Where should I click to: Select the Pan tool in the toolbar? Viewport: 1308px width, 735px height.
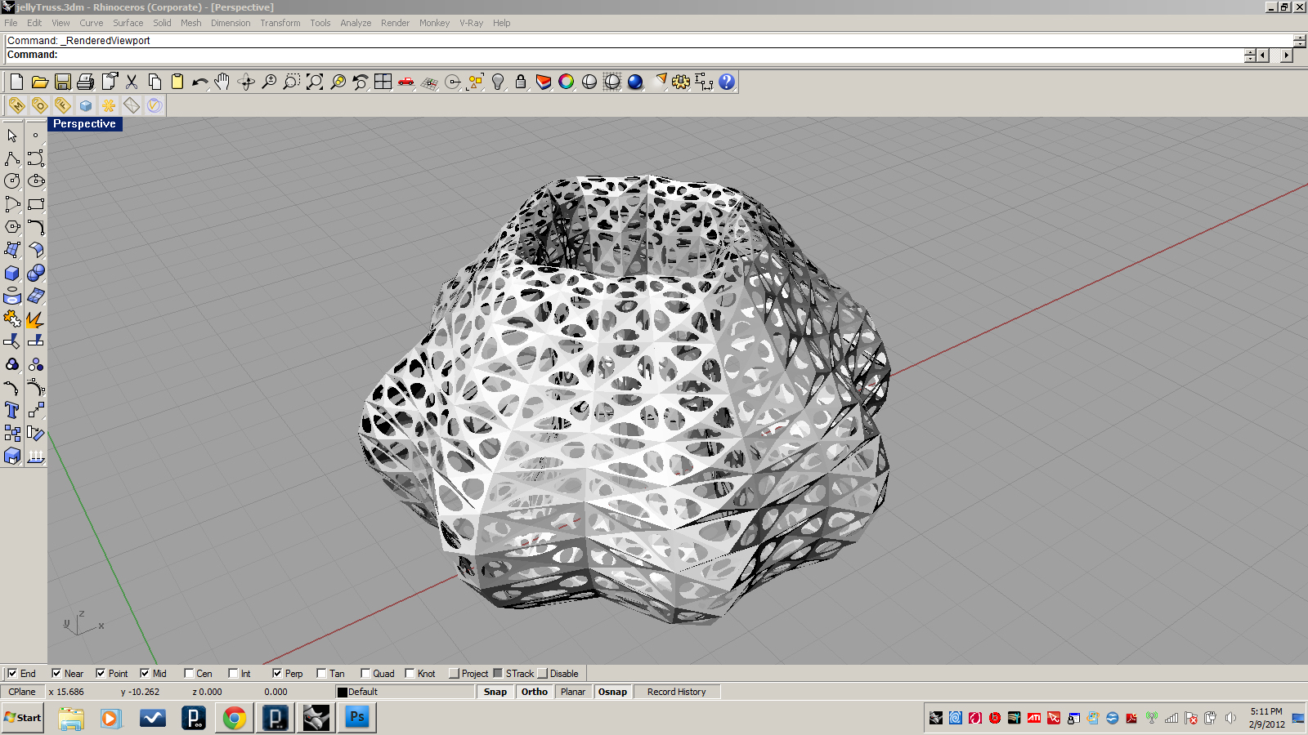tap(221, 82)
